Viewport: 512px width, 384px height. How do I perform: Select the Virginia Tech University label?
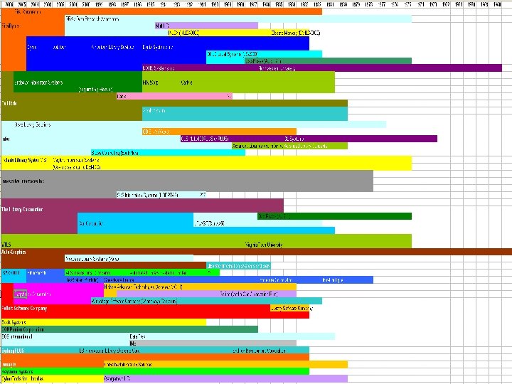point(264,245)
